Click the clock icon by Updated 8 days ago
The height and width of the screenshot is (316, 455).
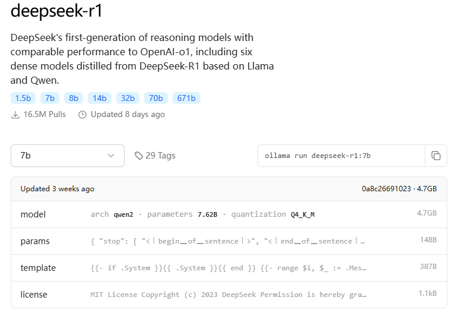82,115
